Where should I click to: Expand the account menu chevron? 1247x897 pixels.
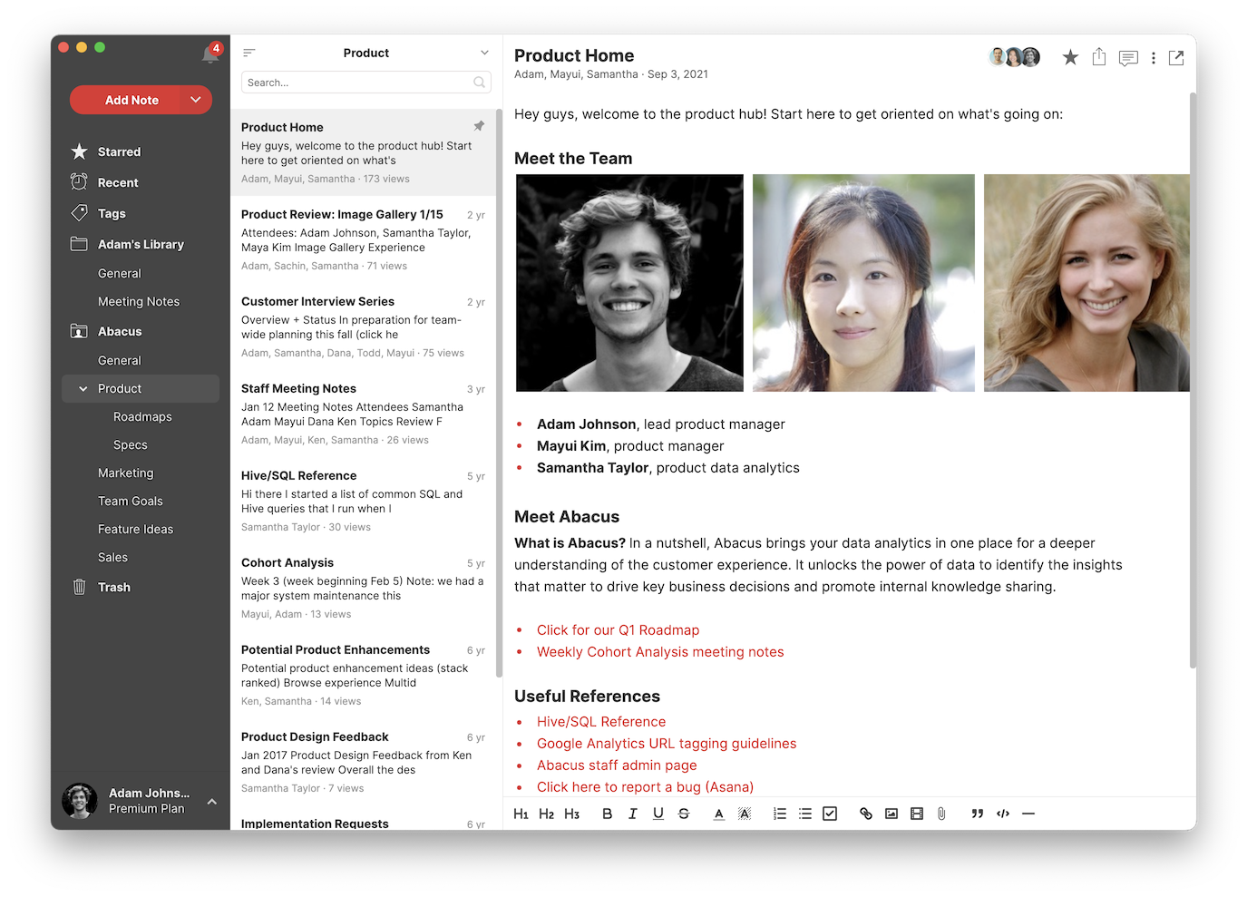point(212,802)
